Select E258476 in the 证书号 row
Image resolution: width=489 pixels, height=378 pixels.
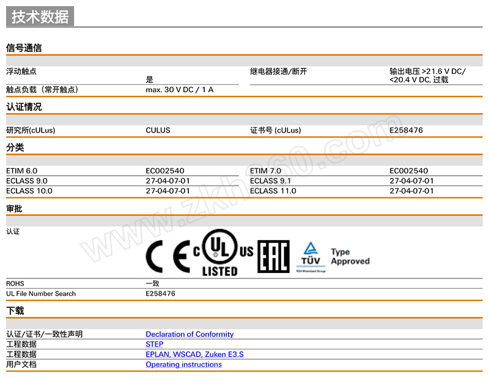406,130
